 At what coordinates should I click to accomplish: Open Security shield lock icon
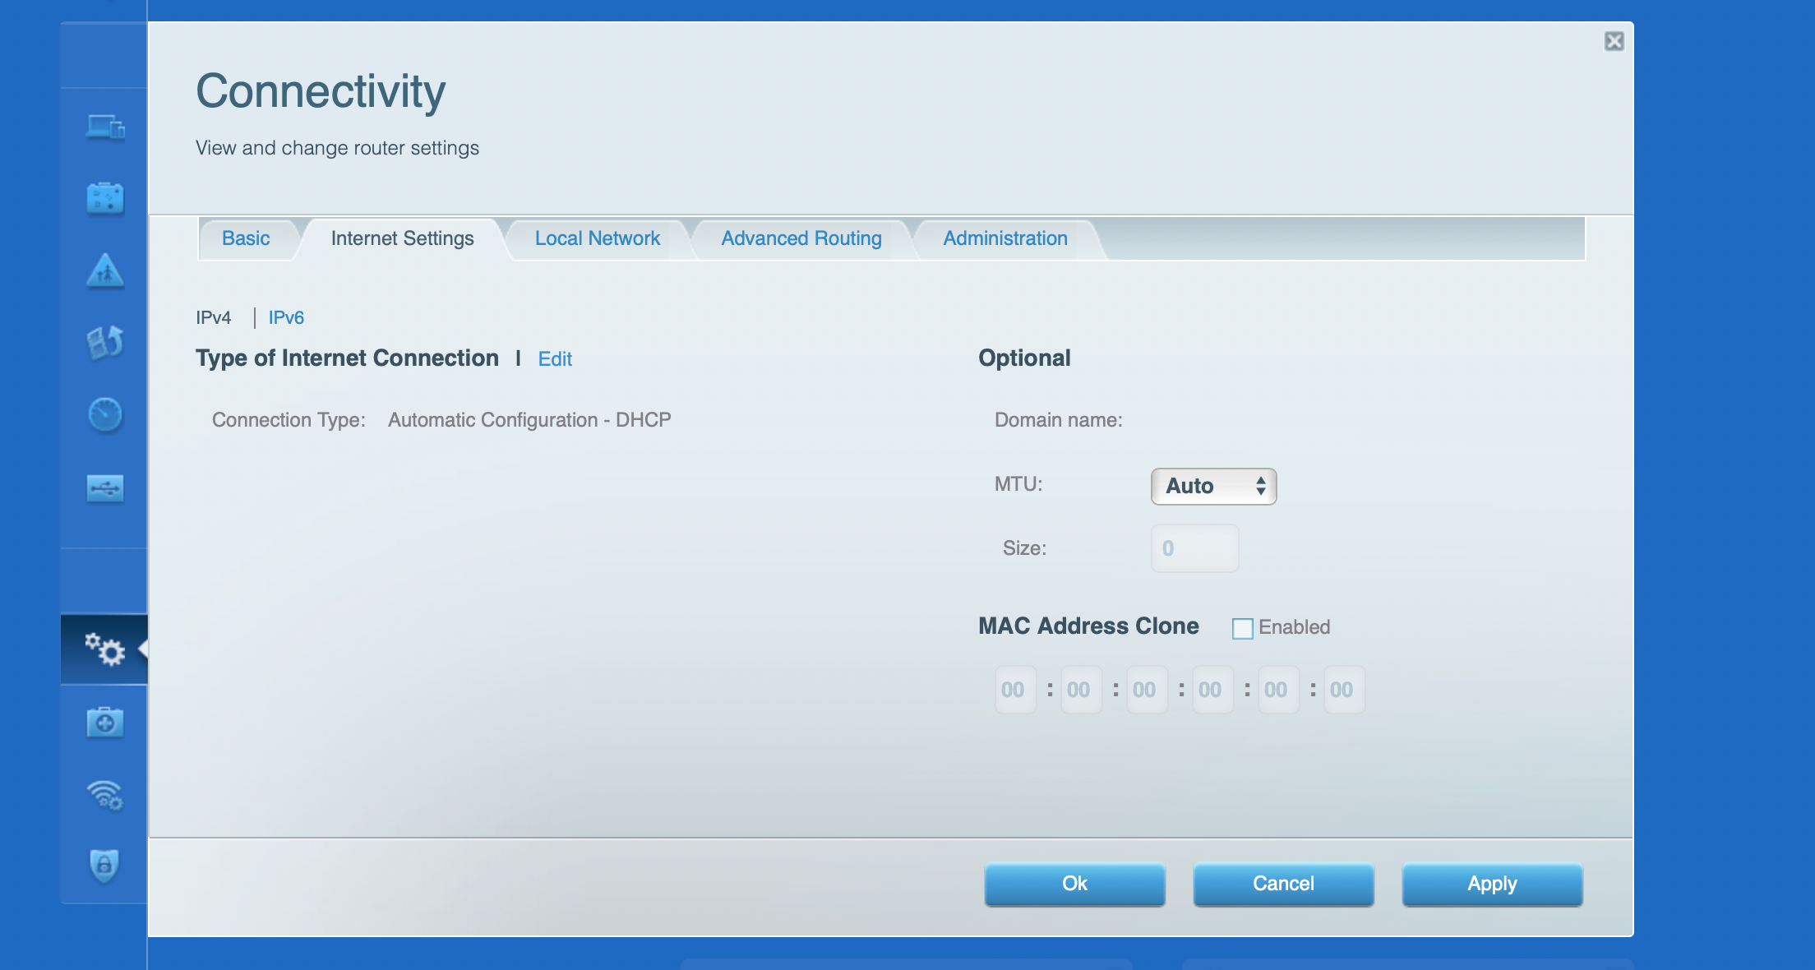(x=105, y=865)
